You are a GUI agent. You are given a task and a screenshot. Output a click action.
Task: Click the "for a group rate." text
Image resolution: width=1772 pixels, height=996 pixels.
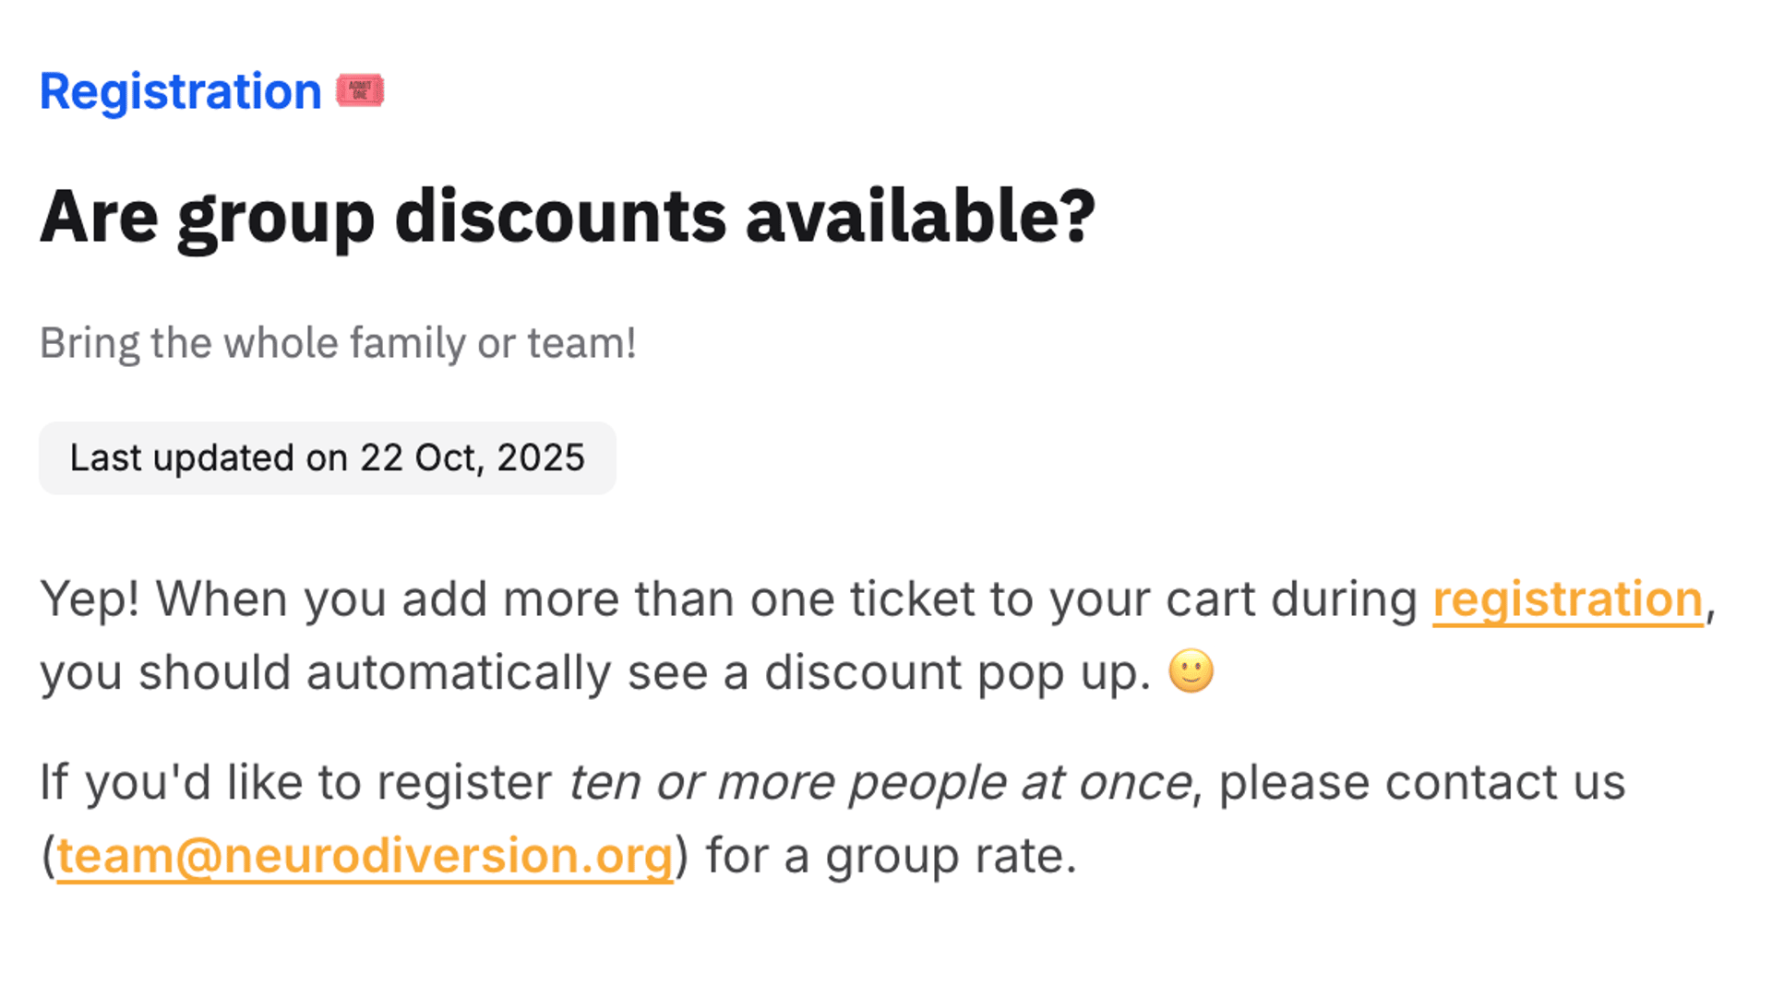click(892, 856)
